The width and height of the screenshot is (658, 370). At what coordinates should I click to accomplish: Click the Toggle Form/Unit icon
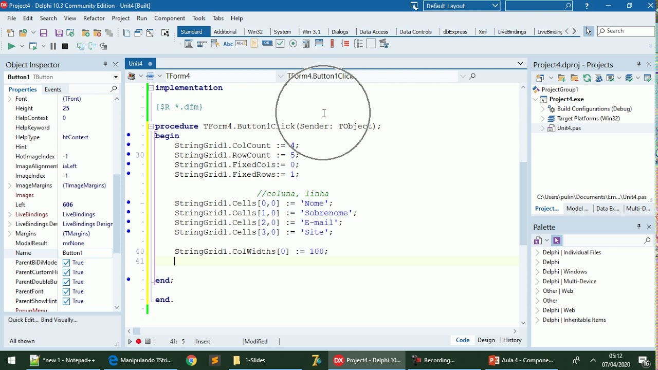[150, 33]
